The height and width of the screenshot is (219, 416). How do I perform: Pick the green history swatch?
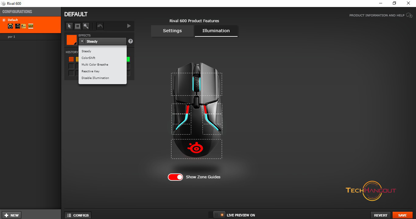point(128,59)
